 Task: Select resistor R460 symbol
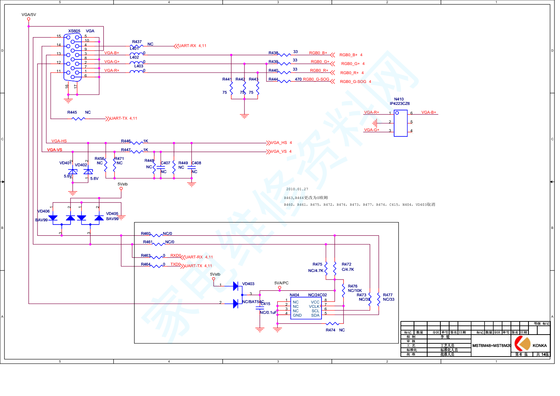tap(157, 235)
